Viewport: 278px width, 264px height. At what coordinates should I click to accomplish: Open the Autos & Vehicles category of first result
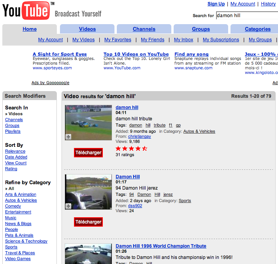(199, 131)
